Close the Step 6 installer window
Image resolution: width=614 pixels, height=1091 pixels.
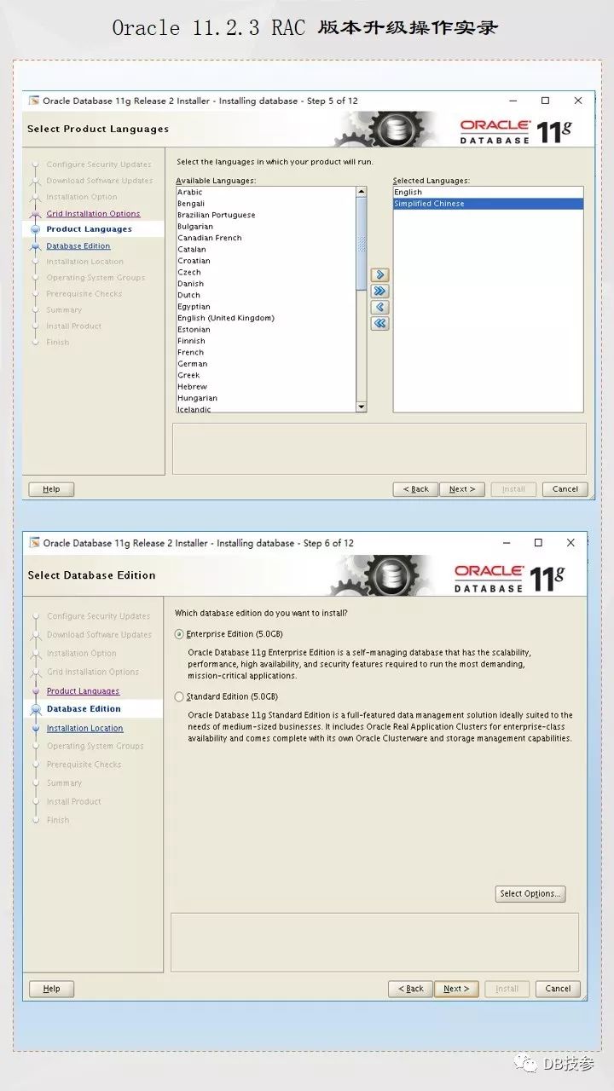coord(571,543)
